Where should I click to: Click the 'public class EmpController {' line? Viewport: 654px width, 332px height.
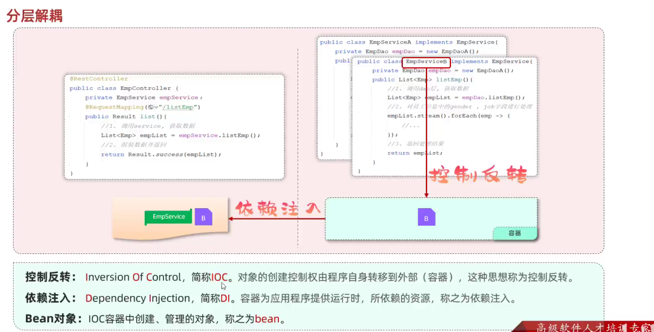click(124, 88)
